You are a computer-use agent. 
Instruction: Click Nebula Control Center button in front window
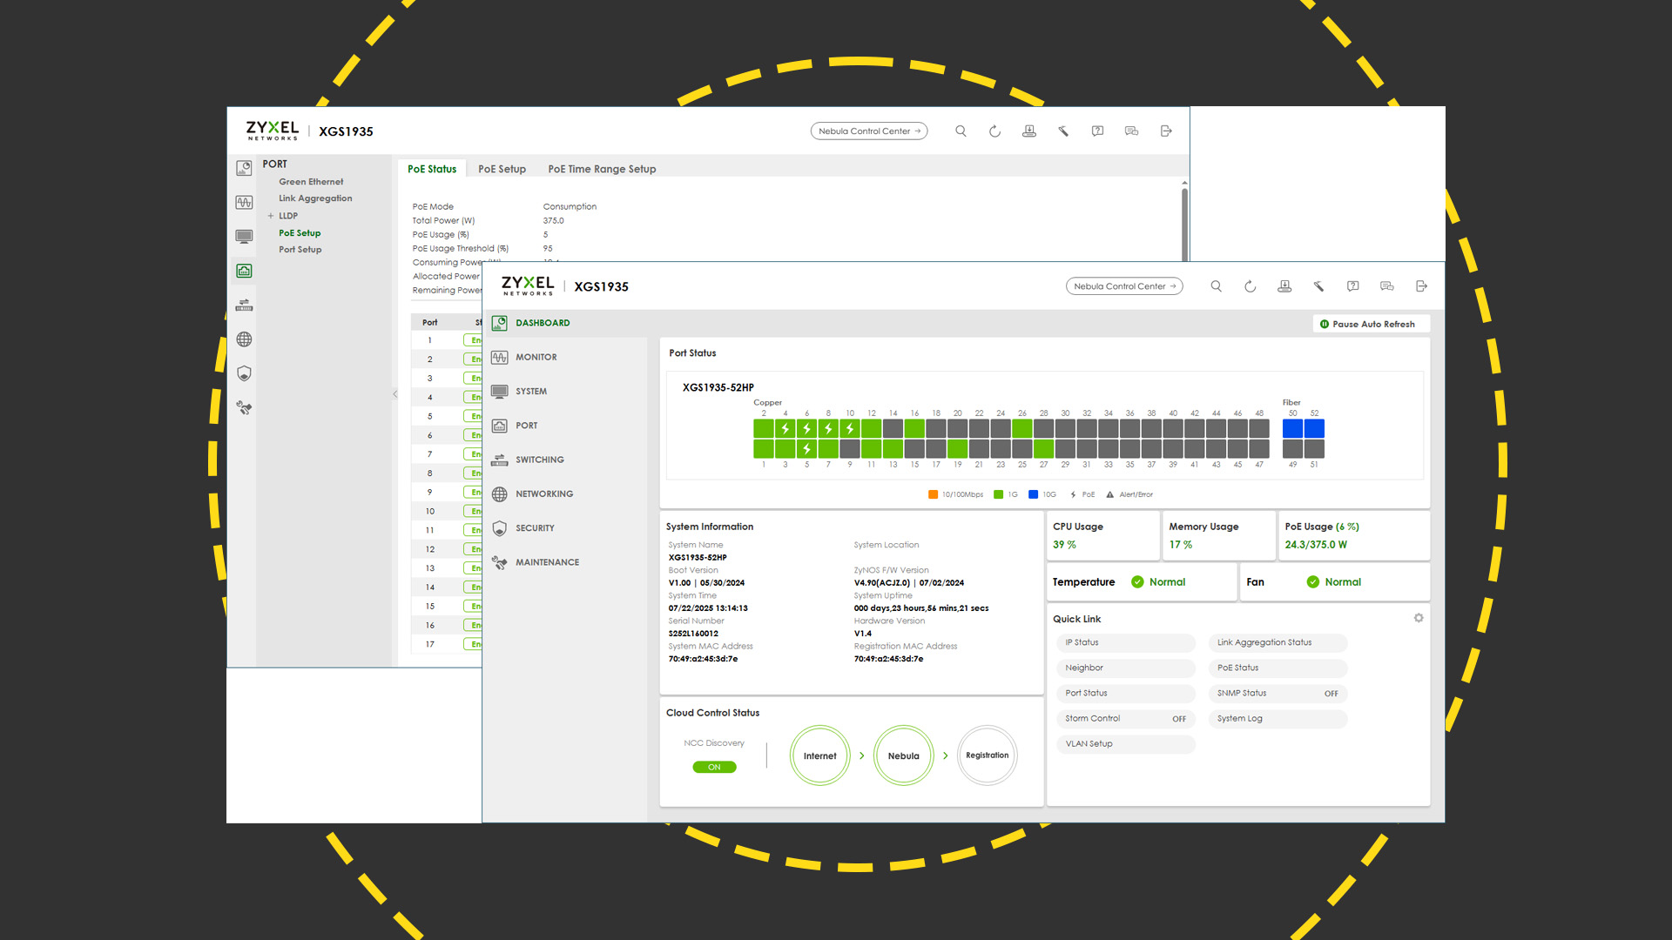1123,286
